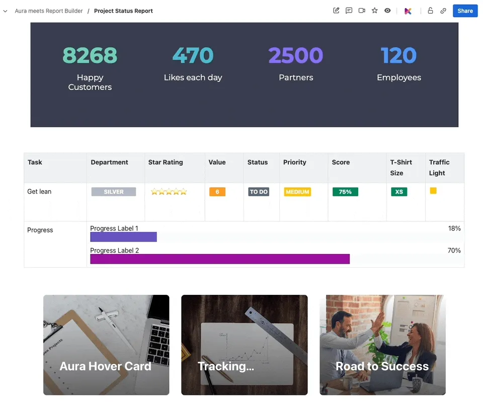The height and width of the screenshot is (410, 483).
Task: Open the Aura Hover Card thumbnail
Action: (106, 345)
